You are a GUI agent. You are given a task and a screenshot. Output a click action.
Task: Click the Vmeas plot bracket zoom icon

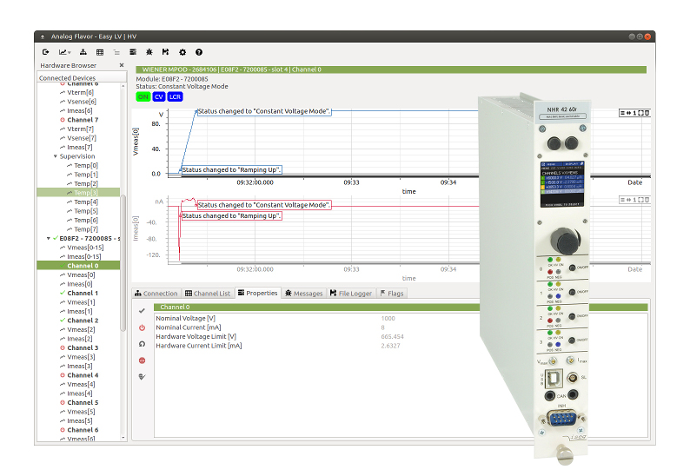click(x=640, y=113)
